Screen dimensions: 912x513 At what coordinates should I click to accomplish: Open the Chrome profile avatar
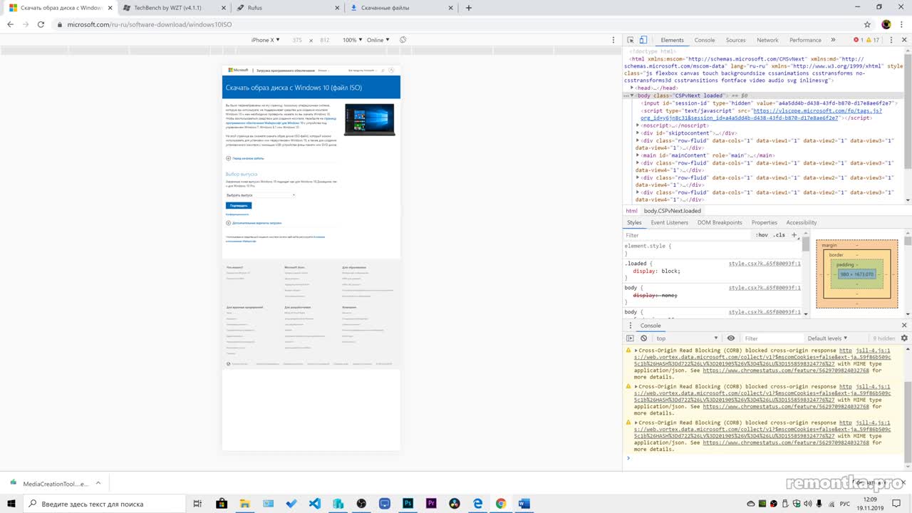point(886,24)
